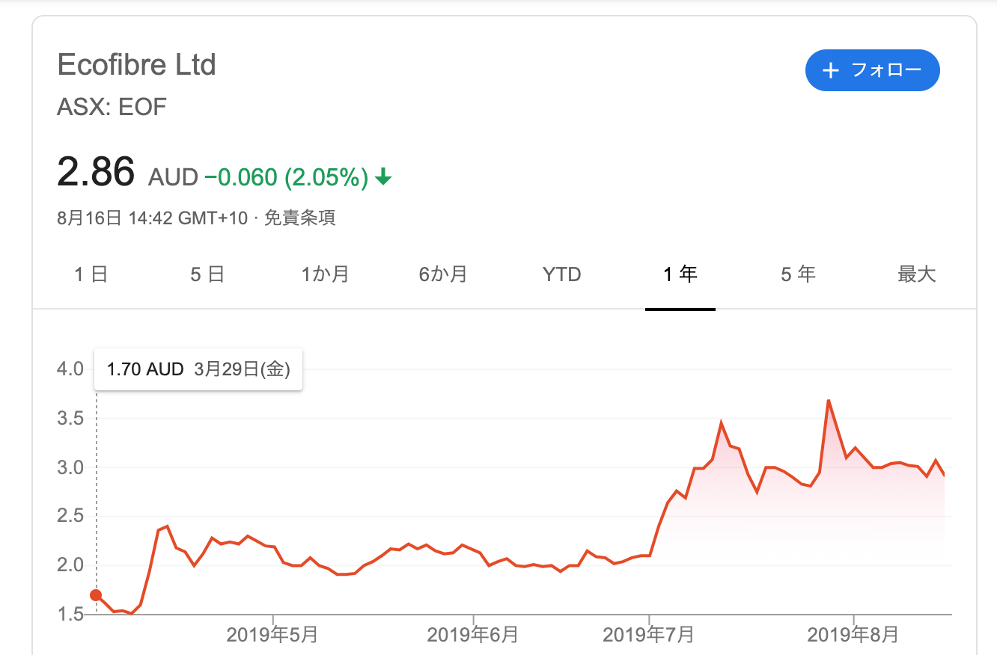View the 最大 maximum range

point(917,274)
